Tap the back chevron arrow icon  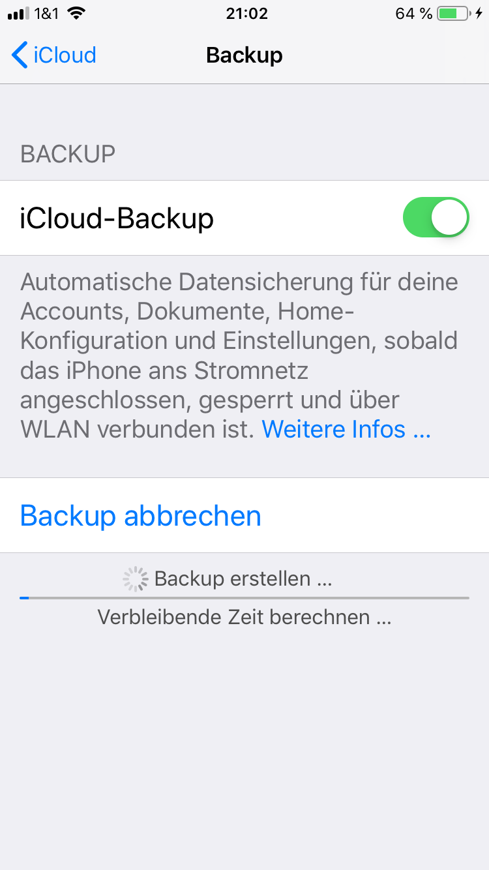tap(20, 55)
